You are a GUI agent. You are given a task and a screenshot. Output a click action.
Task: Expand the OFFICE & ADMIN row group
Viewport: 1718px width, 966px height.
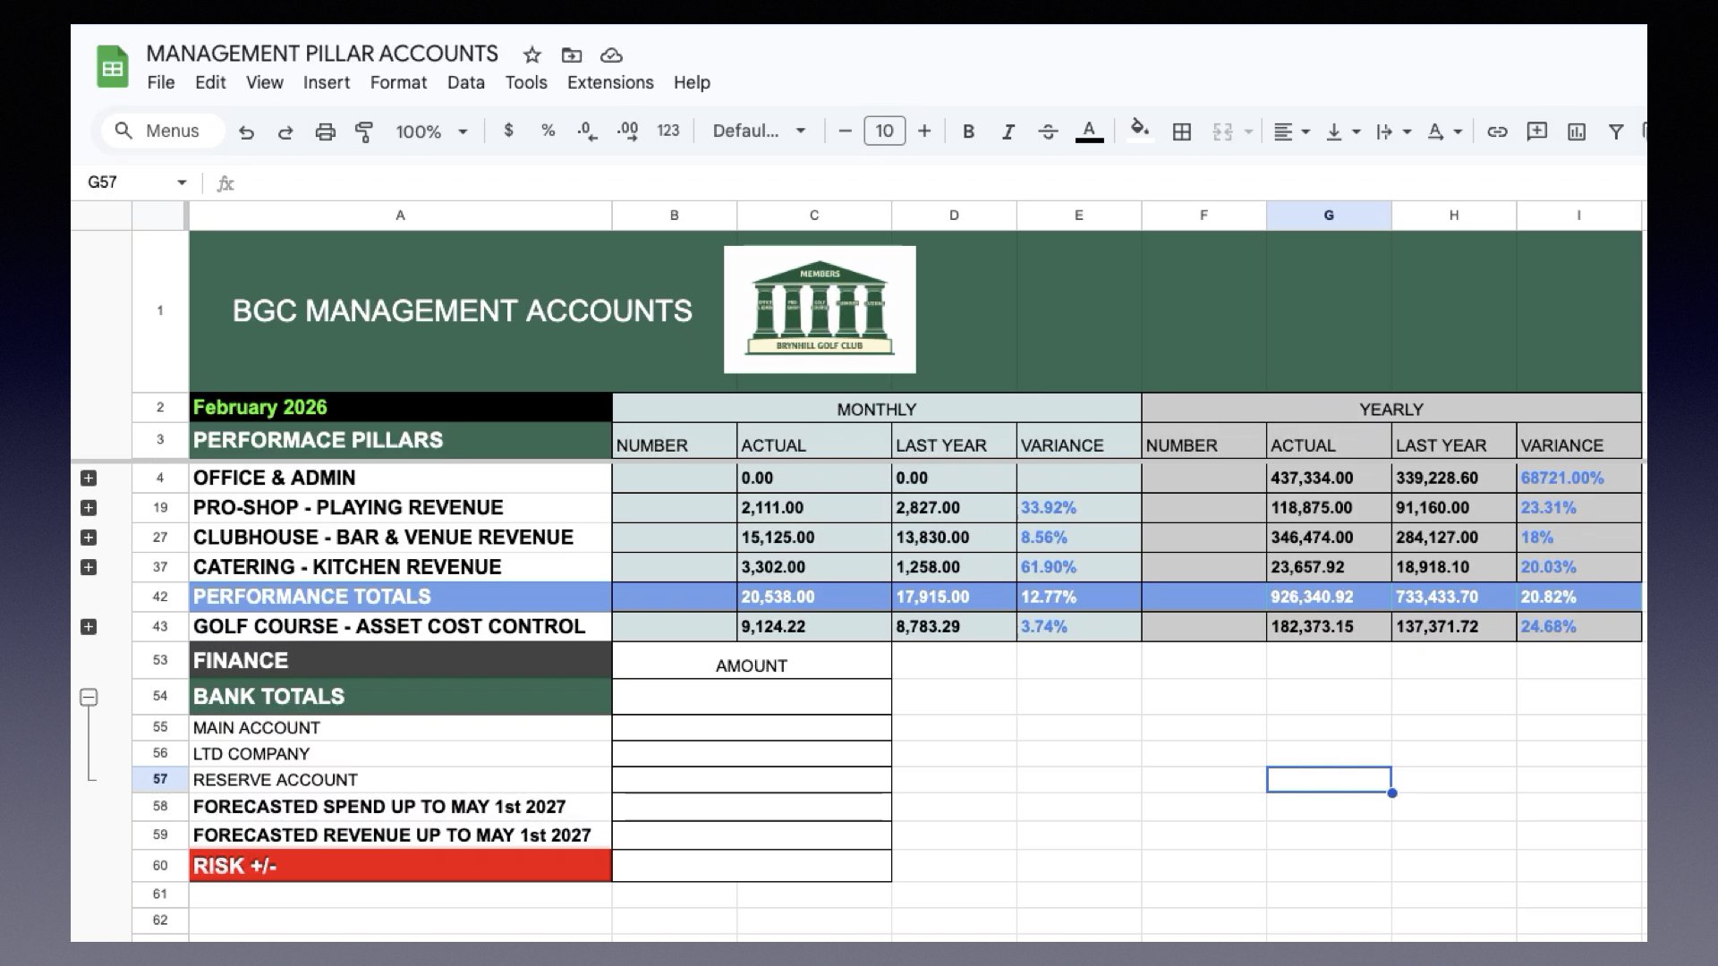pos(89,479)
